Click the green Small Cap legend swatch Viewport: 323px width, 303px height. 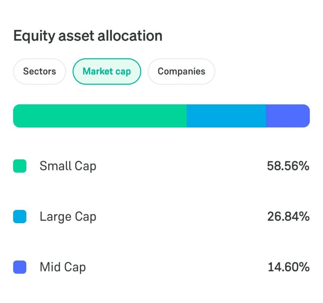(20, 166)
